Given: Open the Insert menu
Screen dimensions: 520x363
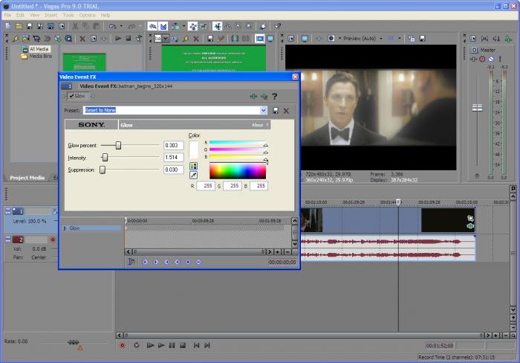Looking at the screenshot, I should click(x=50, y=15).
